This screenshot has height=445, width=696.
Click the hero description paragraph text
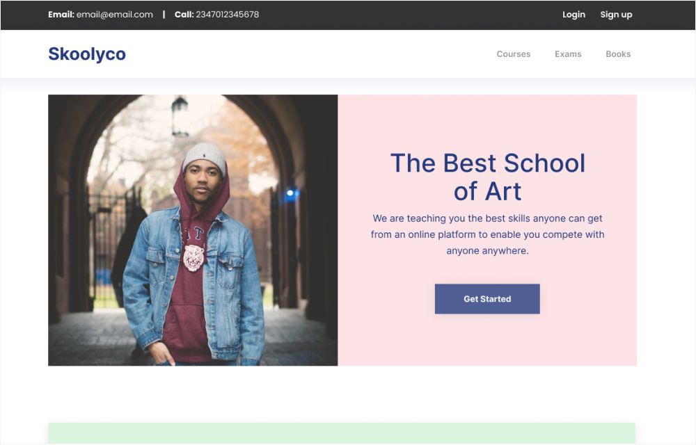pyautogui.click(x=487, y=234)
